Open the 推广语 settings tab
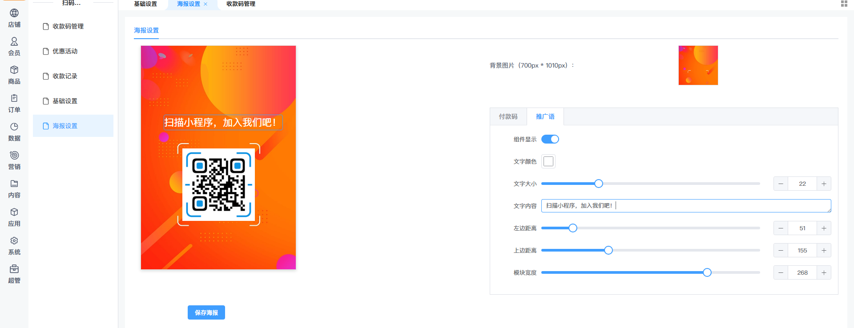Screen dimensions: 854x328 click(545, 116)
